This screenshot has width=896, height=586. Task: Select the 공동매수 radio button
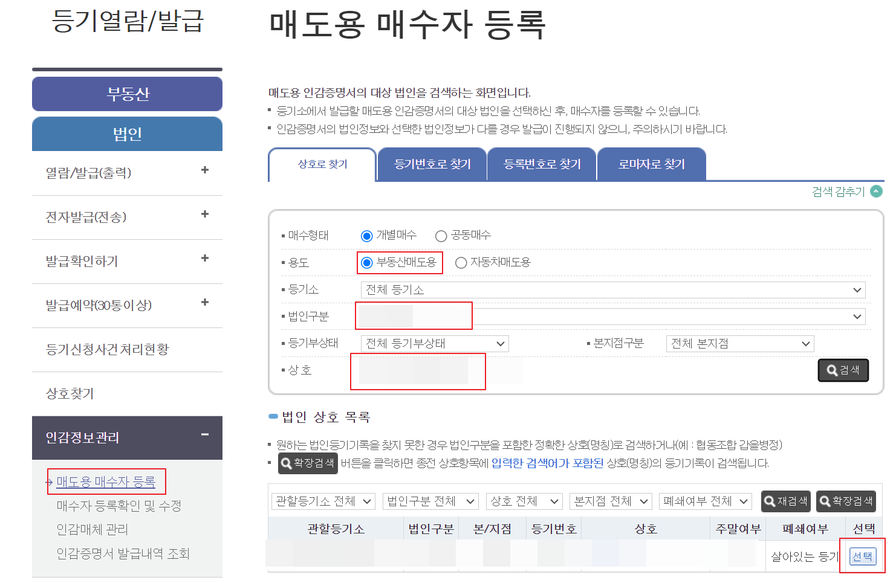441,236
